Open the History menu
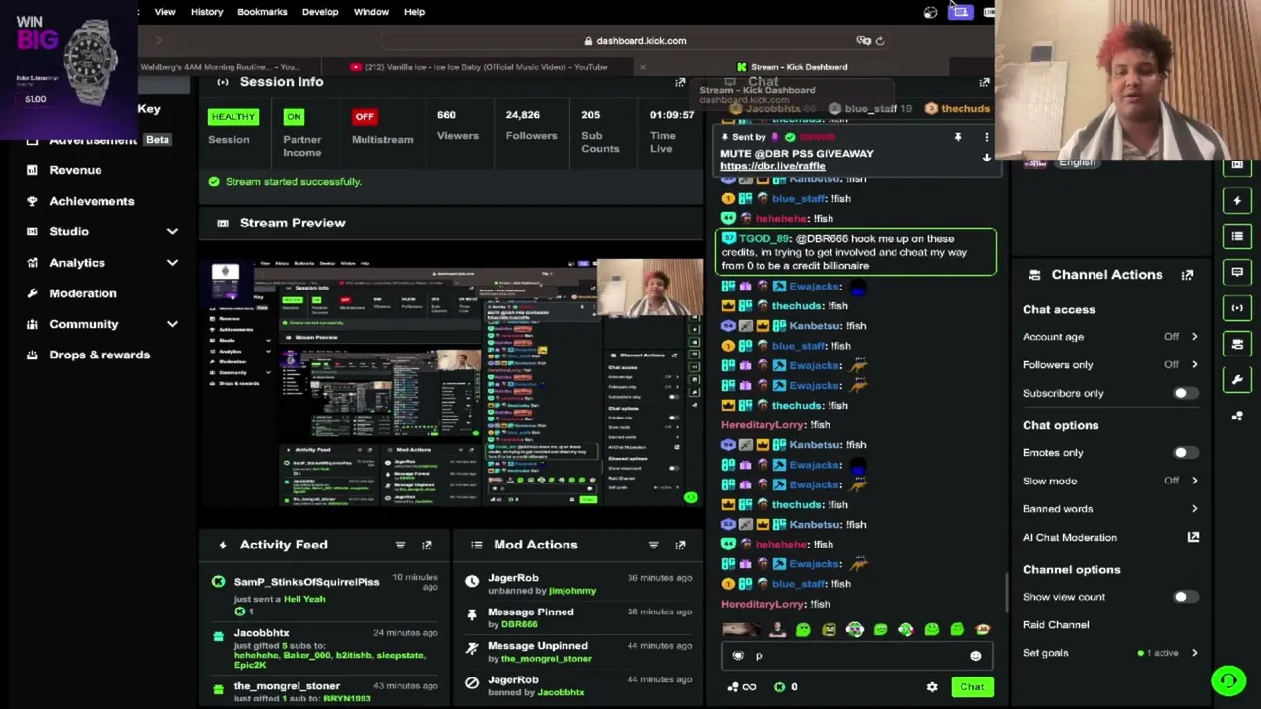The width and height of the screenshot is (1261, 709). pyautogui.click(x=207, y=12)
